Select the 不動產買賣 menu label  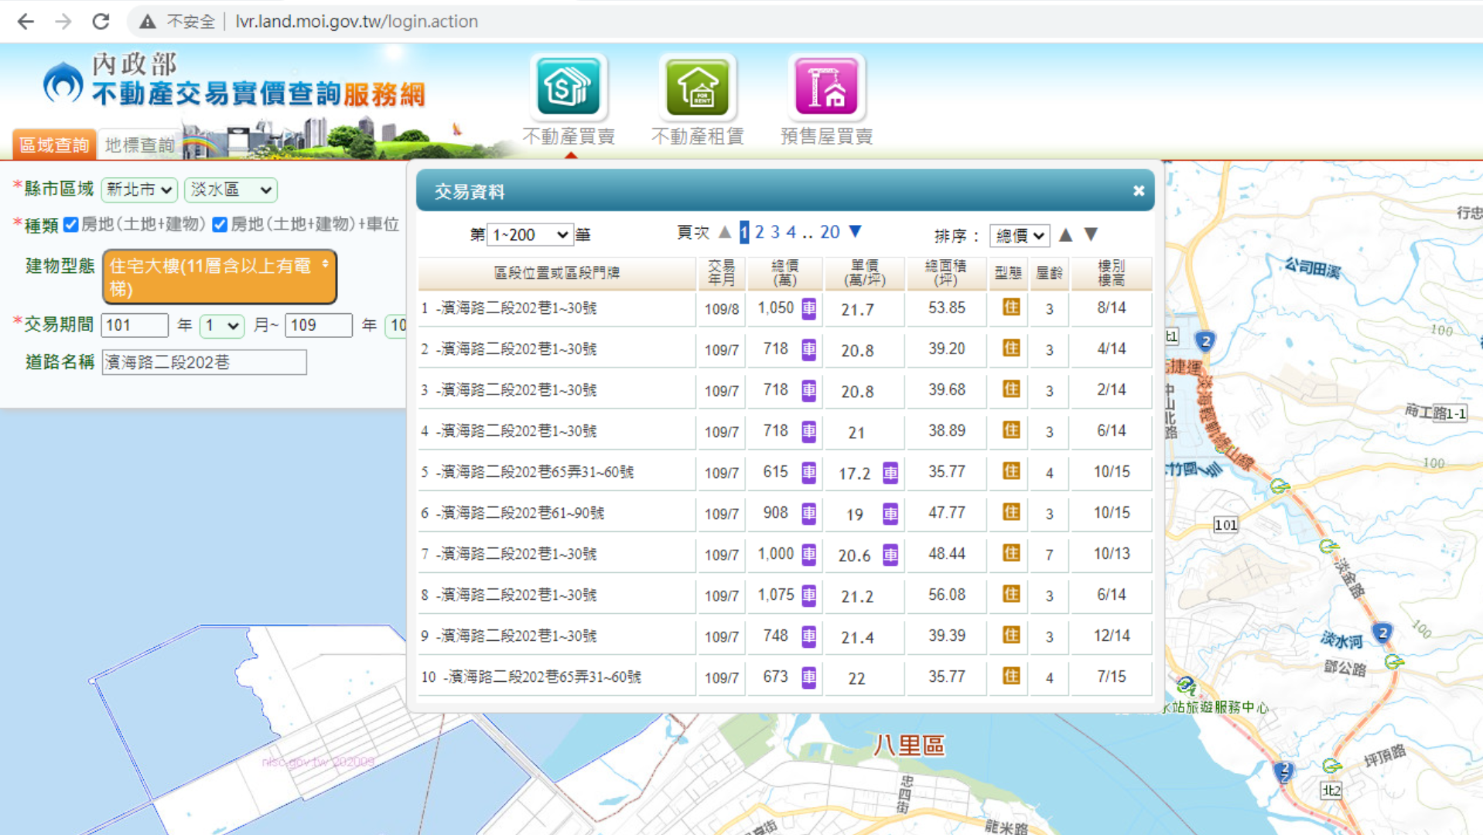coord(569,137)
